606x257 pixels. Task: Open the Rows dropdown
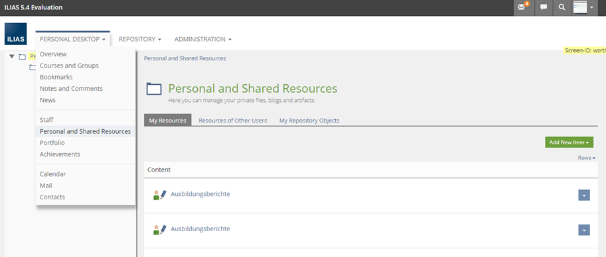587,158
